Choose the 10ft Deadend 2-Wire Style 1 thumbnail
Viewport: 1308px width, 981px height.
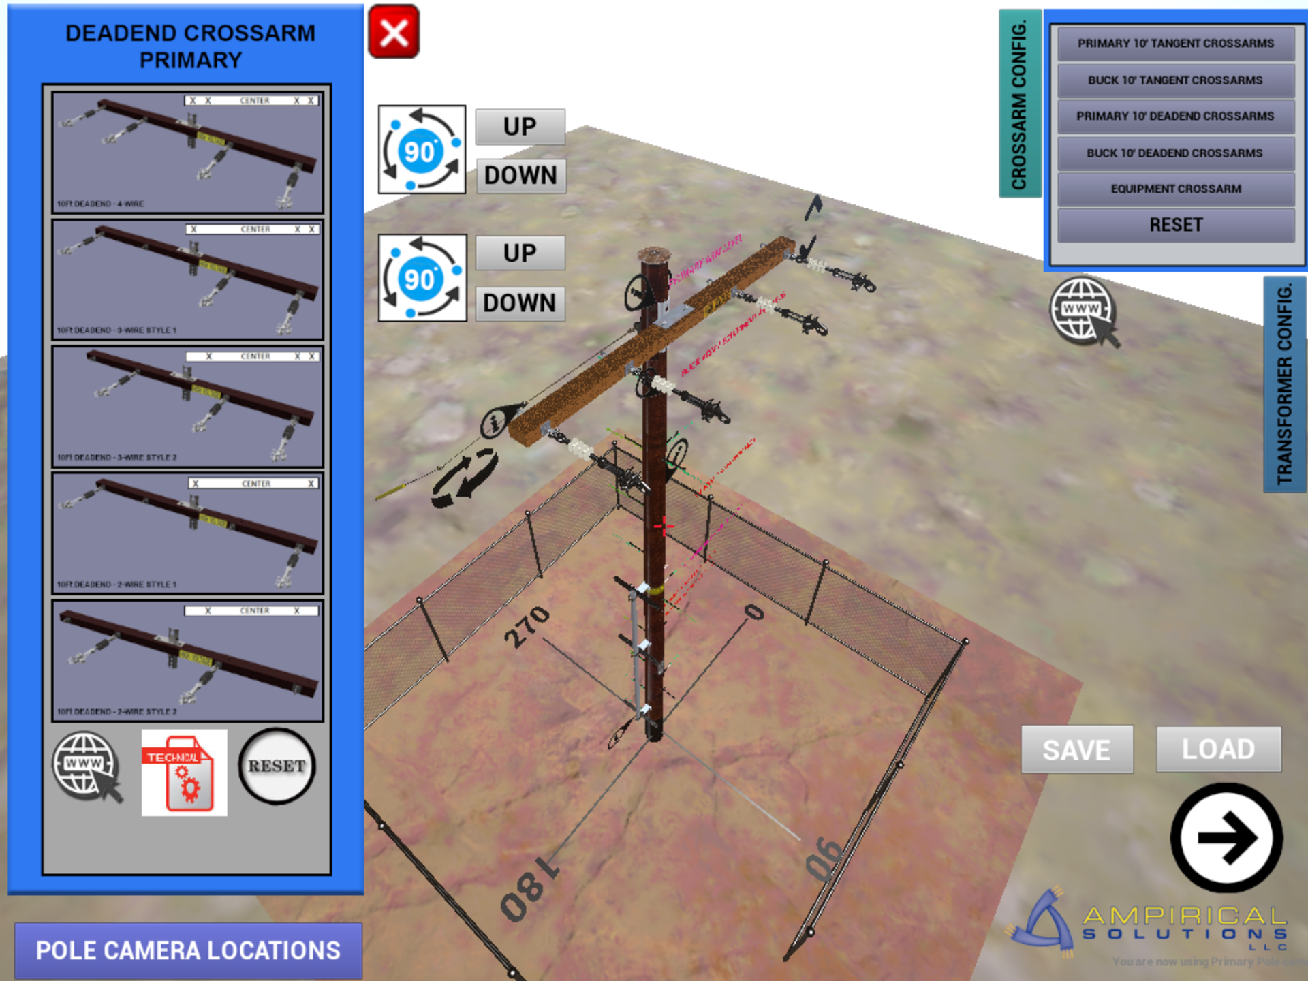tap(187, 534)
